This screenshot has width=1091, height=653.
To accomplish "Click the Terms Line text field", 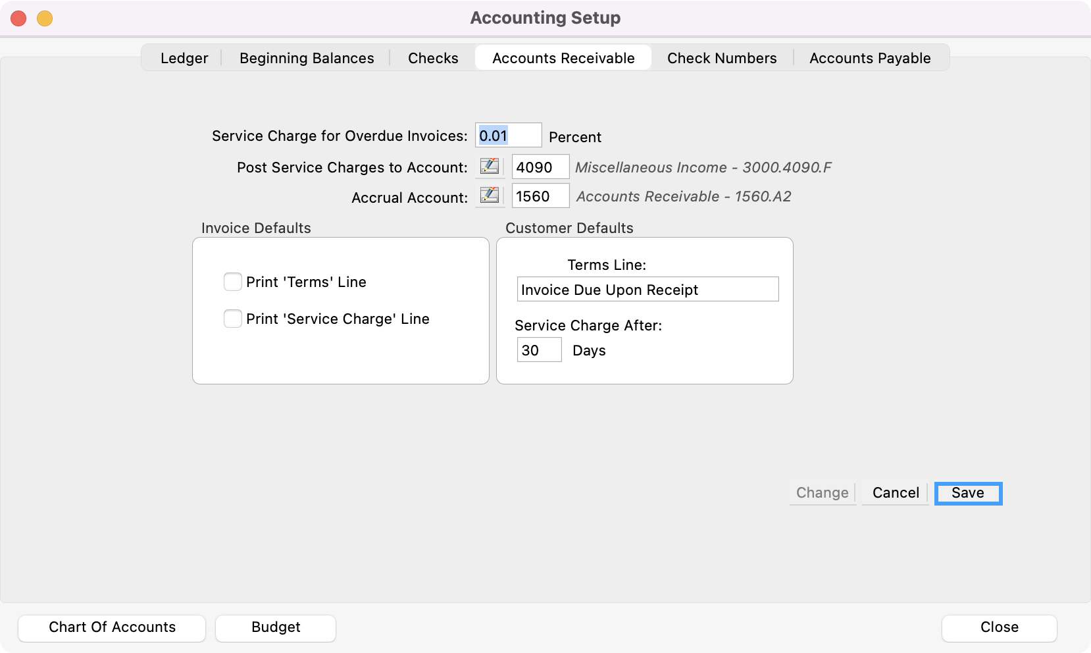I will (647, 290).
